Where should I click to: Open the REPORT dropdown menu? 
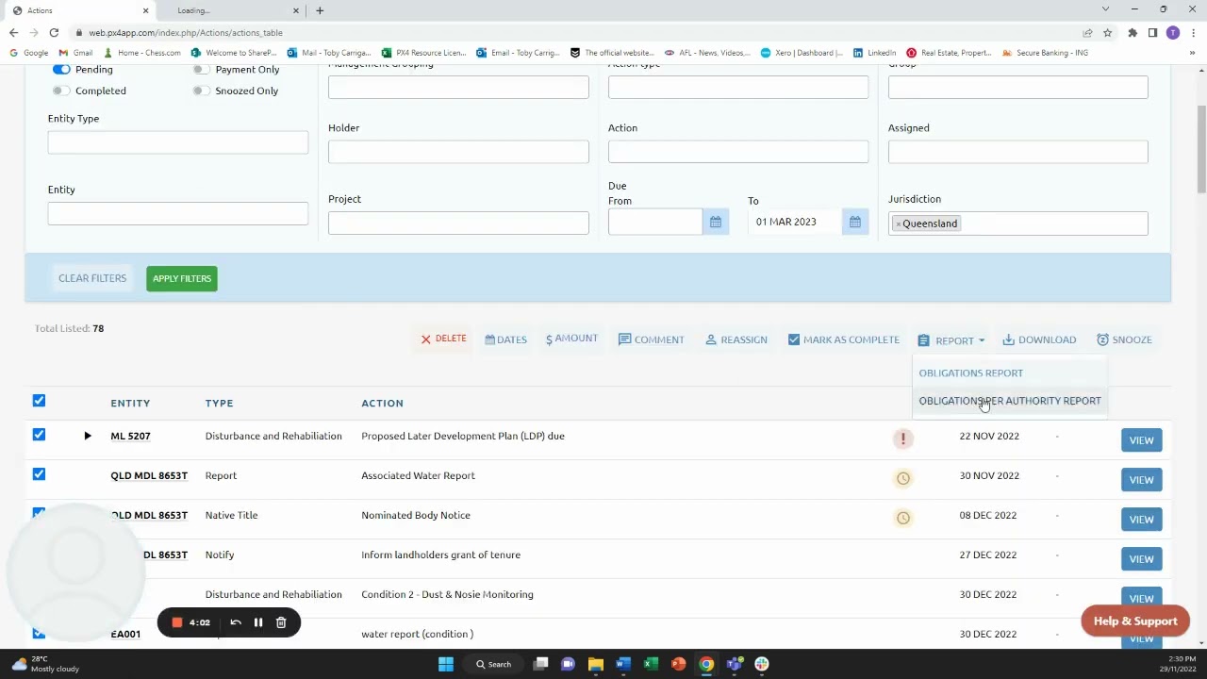(951, 340)
